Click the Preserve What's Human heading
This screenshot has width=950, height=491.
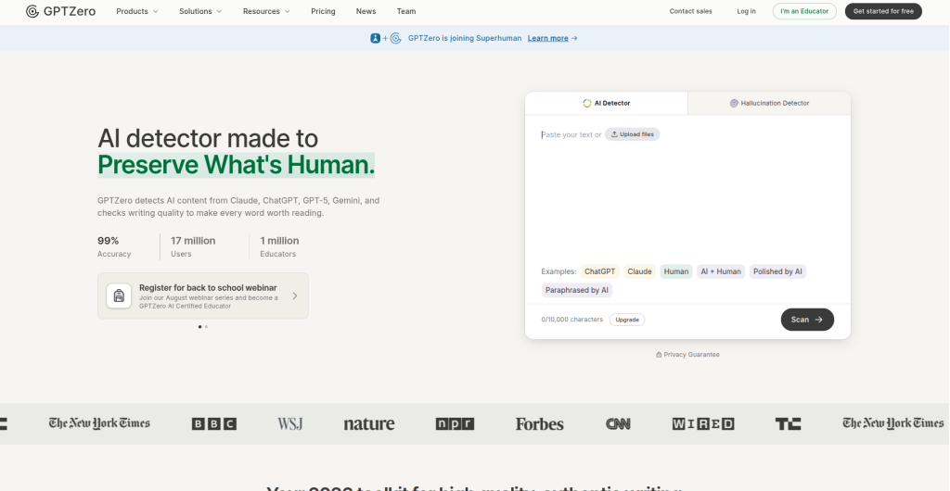click(237, 165)
